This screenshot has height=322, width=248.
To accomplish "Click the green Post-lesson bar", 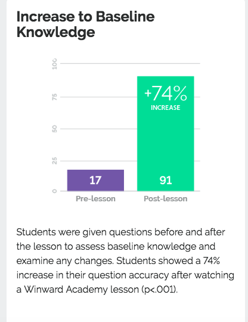I will point(165,133).
